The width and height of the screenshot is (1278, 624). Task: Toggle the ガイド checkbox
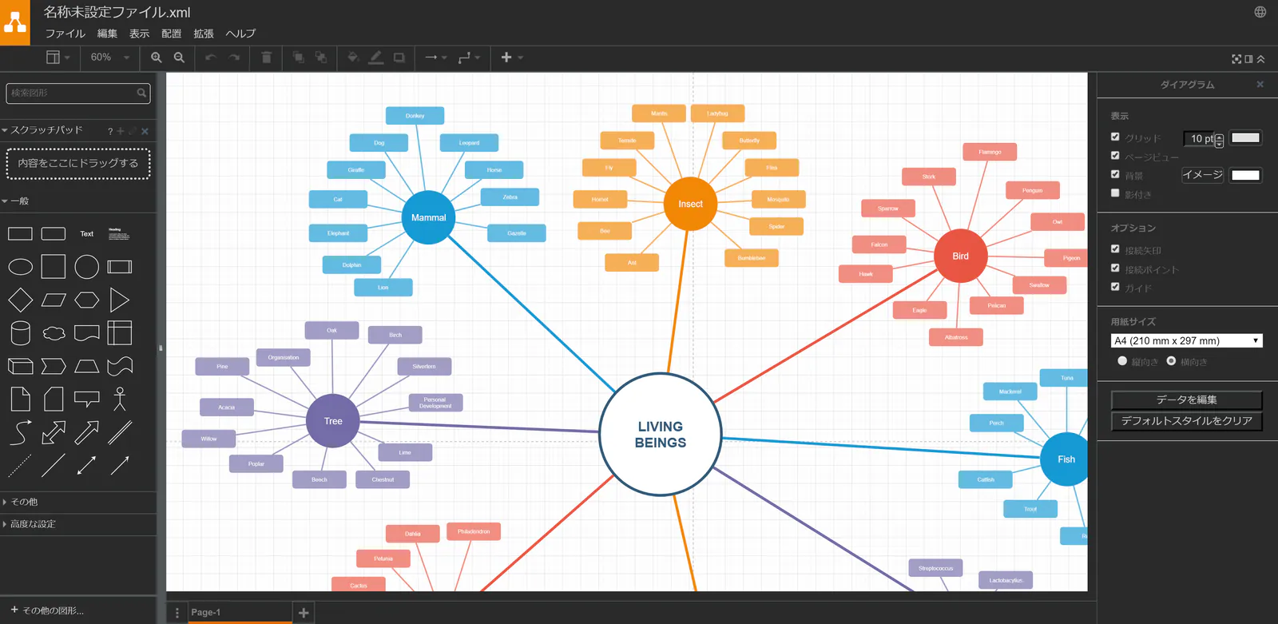(1115, 287)
